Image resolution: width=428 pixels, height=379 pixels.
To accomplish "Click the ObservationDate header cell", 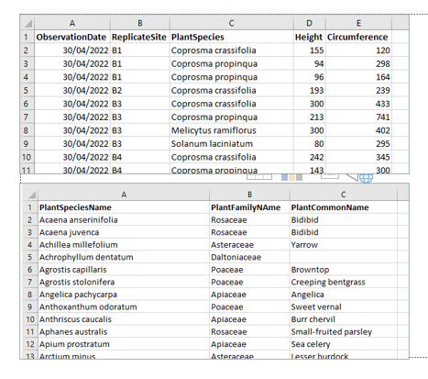I will coord(72,37).
